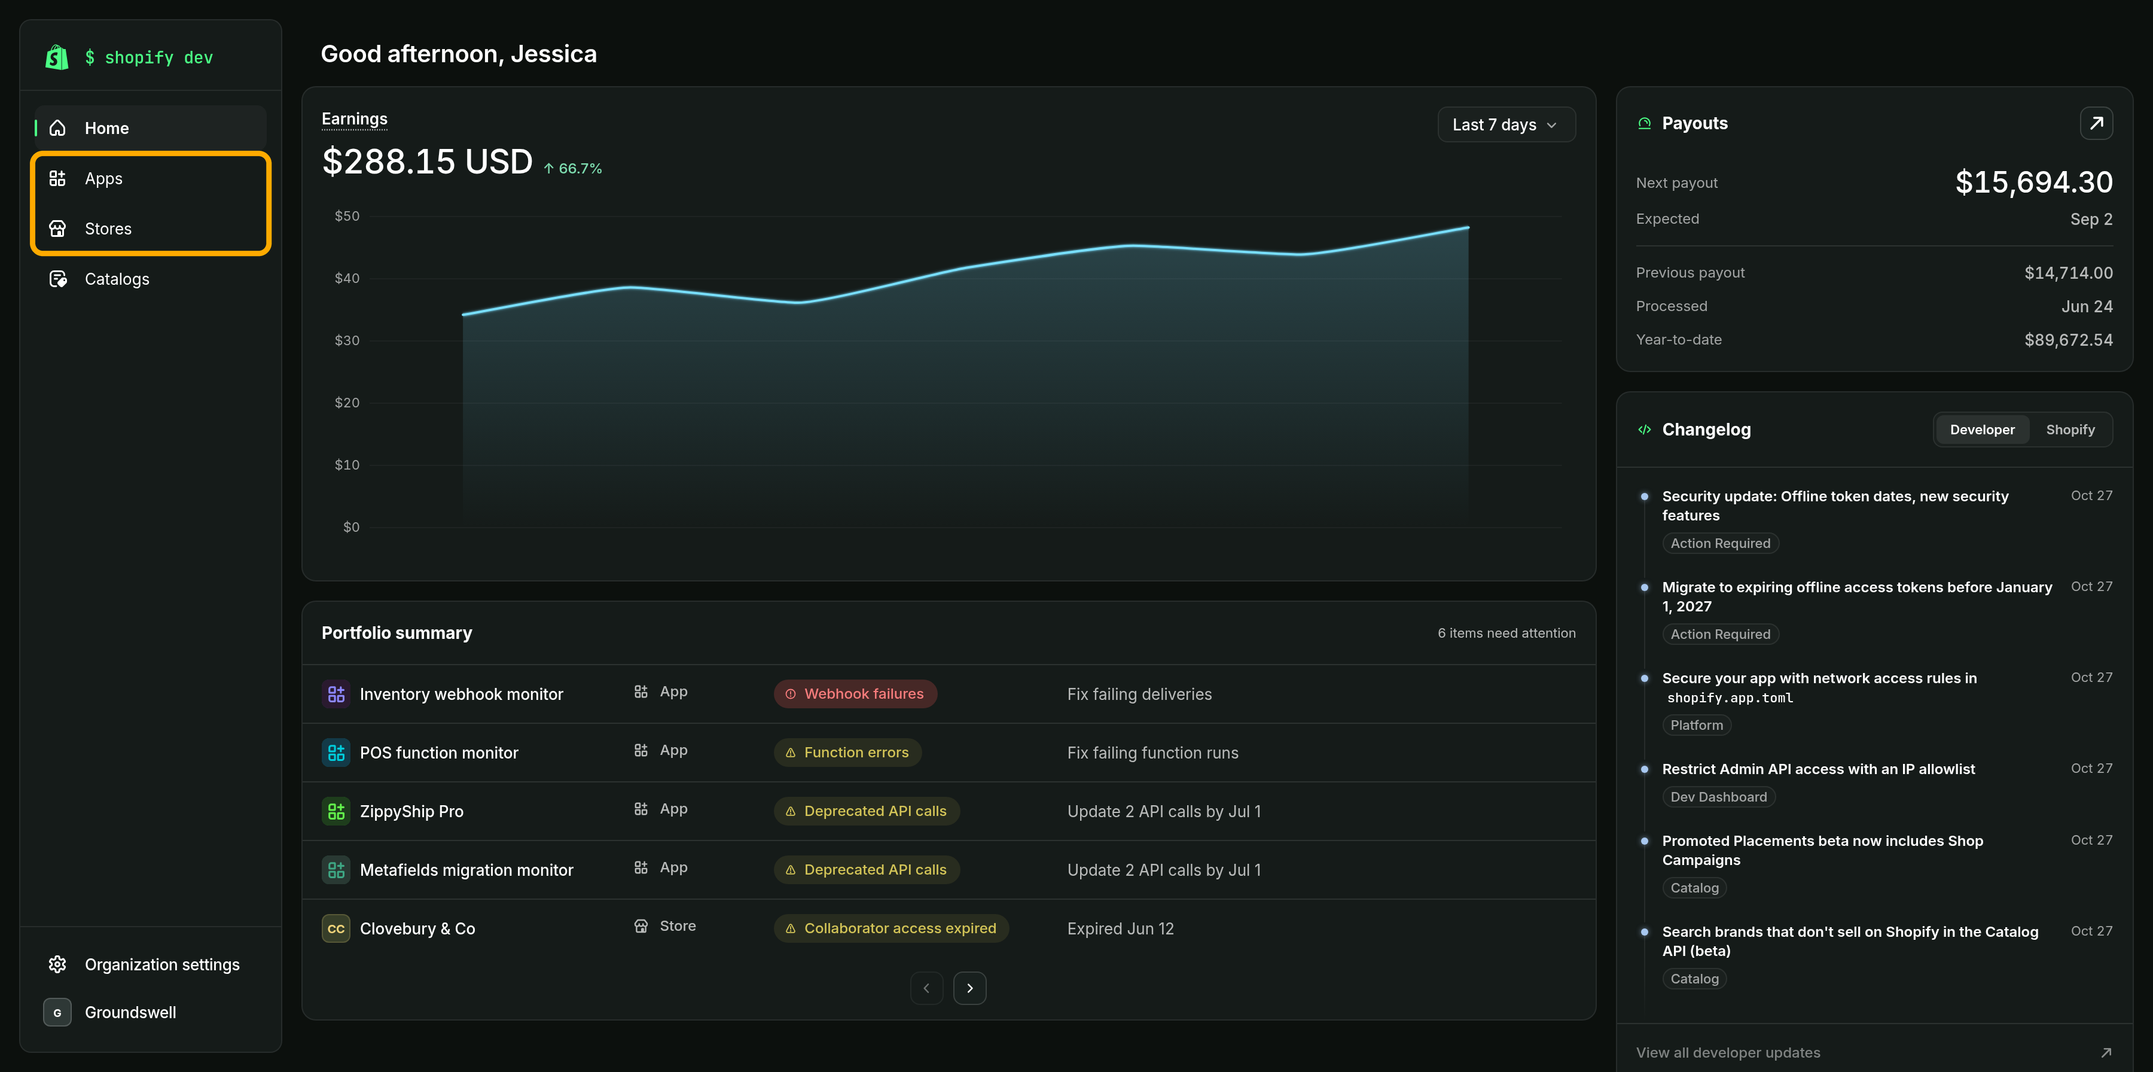Click the Earnings heading link

point(355,118)
